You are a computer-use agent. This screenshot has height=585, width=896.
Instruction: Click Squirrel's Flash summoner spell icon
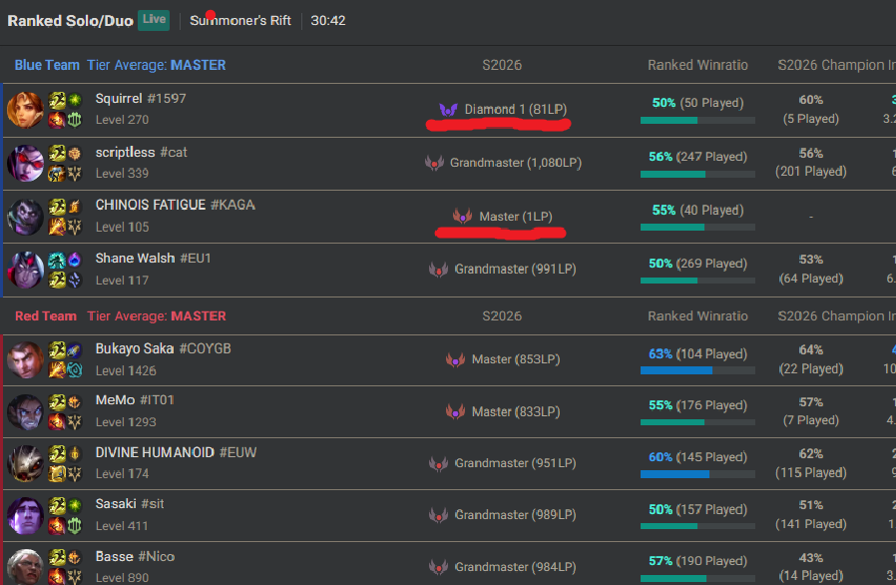coord(57,101)
